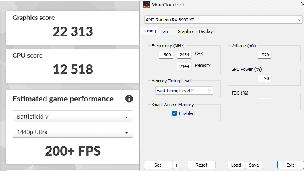The height and width of the screenshot is (171, 304).
Task: Click the Load button
Action: [236, 165]
